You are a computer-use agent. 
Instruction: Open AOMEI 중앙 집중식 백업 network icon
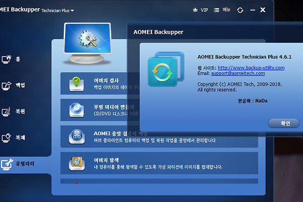tap(75, 136)
